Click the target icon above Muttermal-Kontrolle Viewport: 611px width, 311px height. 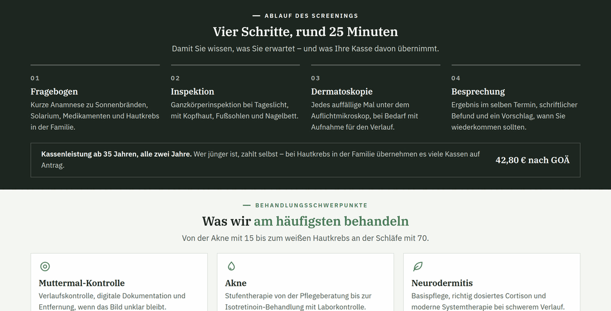[45, 266]
